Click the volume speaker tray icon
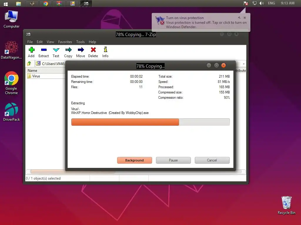 261,3
